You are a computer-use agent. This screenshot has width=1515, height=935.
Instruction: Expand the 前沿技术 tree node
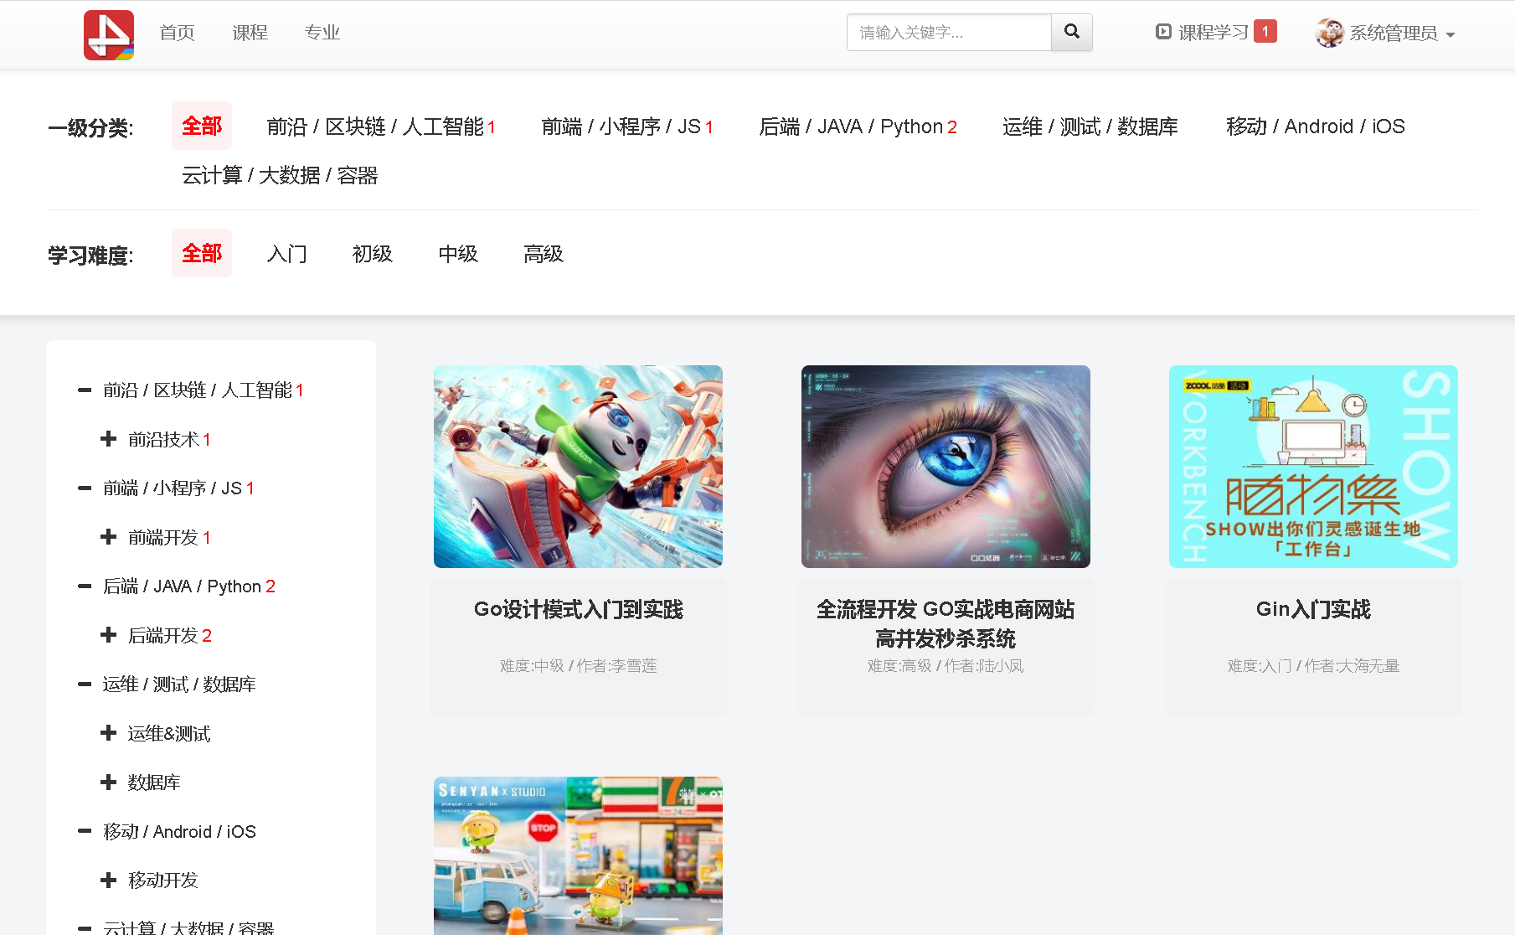(109, 439)
